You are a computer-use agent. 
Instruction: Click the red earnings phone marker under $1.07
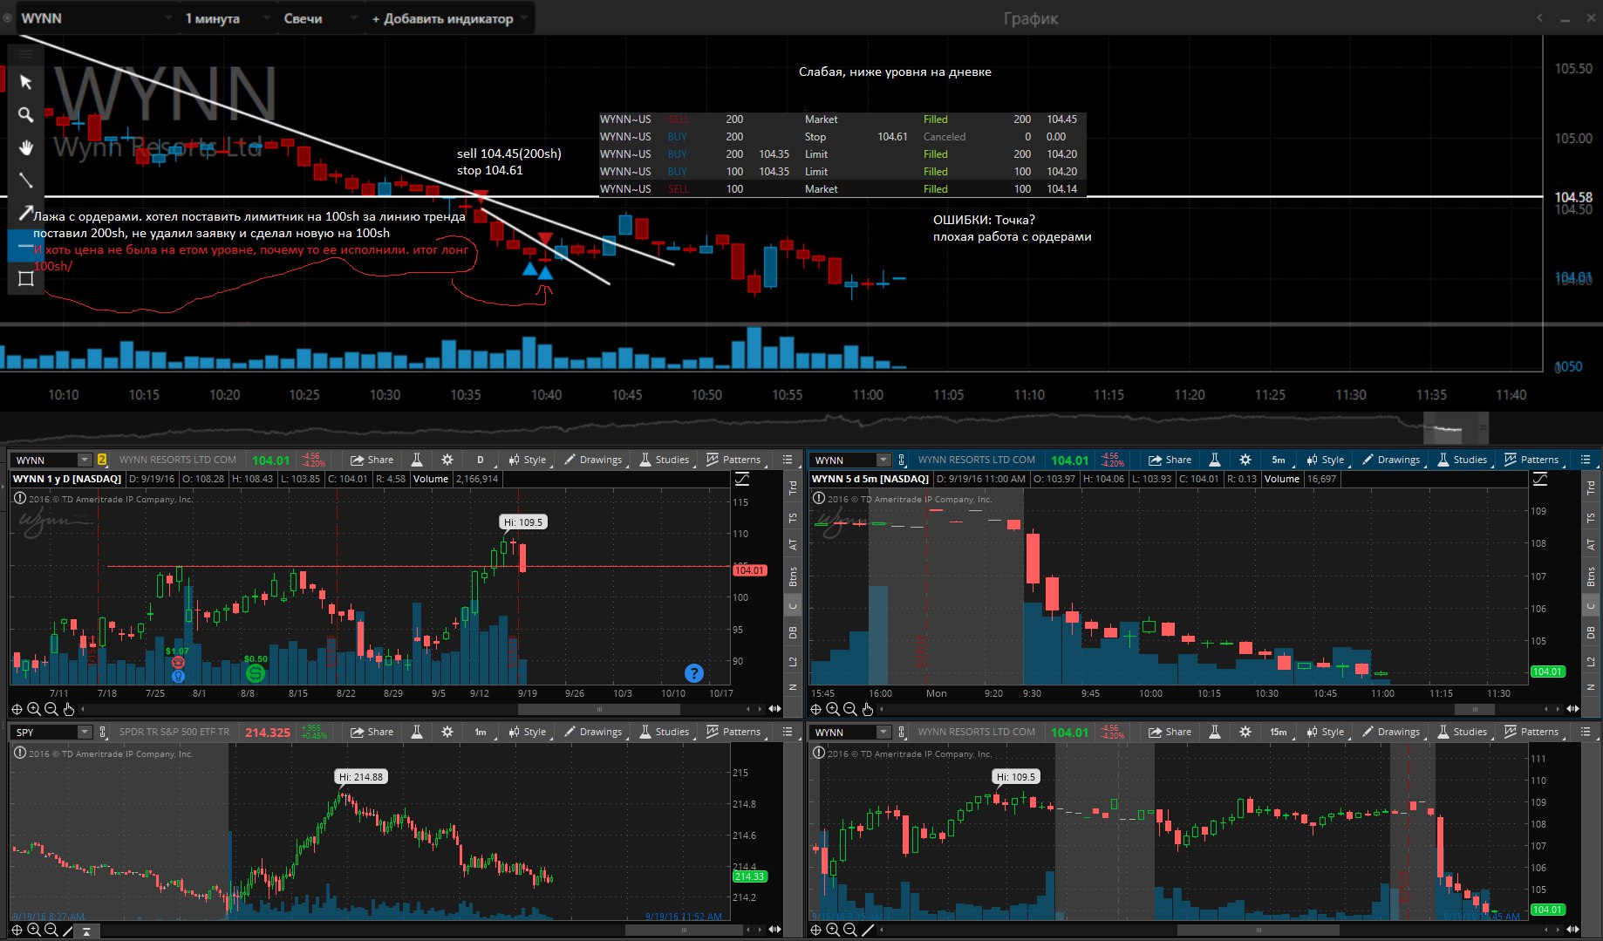(178, 663)
